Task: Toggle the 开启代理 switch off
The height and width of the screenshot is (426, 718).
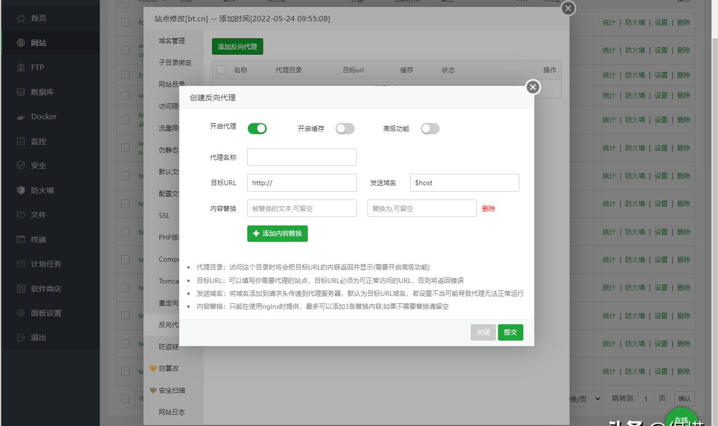Action: 257,129
